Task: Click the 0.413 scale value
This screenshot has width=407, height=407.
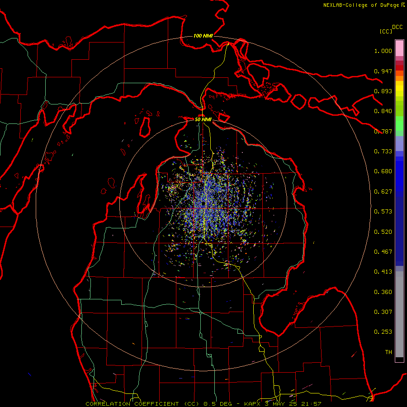Action: pos(383,272)
